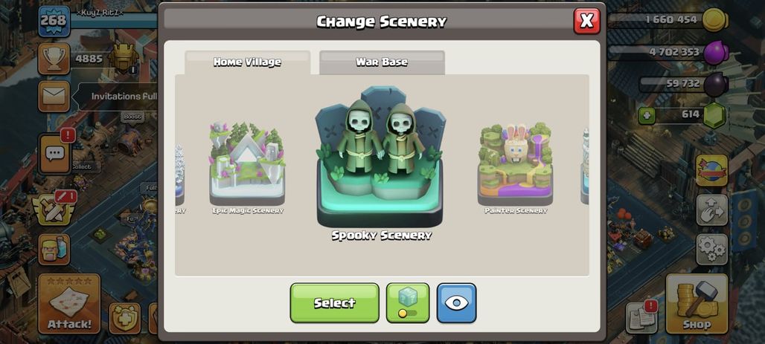
Task: Preview scenery with the eye button
Action: [456, 302]
